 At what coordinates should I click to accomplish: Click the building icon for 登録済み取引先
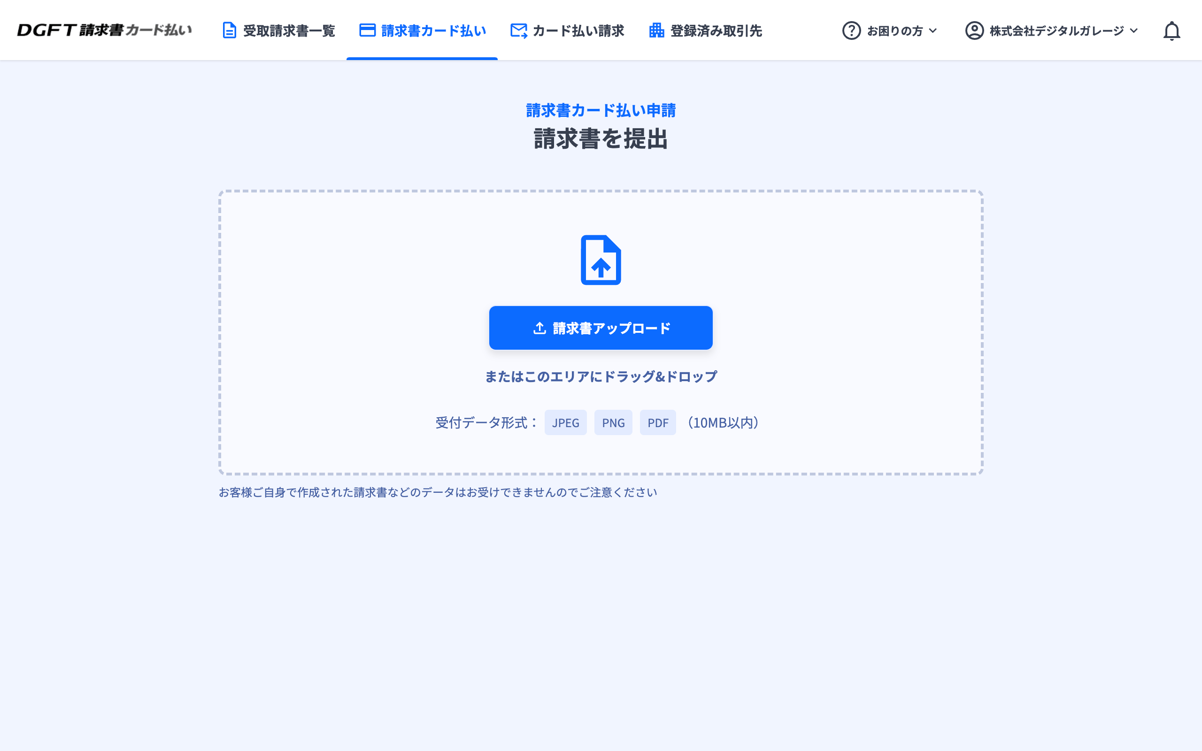[x=656, y=31]
